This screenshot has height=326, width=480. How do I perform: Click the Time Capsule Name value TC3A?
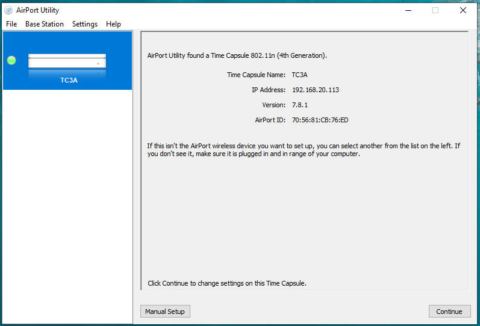click(299, 75)
